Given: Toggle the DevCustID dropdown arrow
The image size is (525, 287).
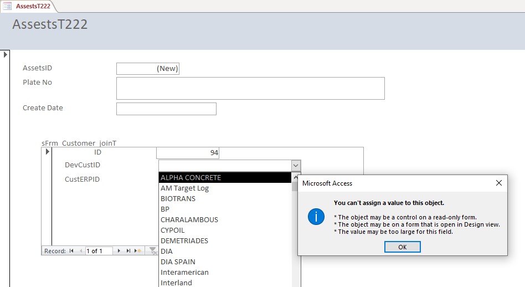Looking at the screenshot, I should click(x=296, y=166).
